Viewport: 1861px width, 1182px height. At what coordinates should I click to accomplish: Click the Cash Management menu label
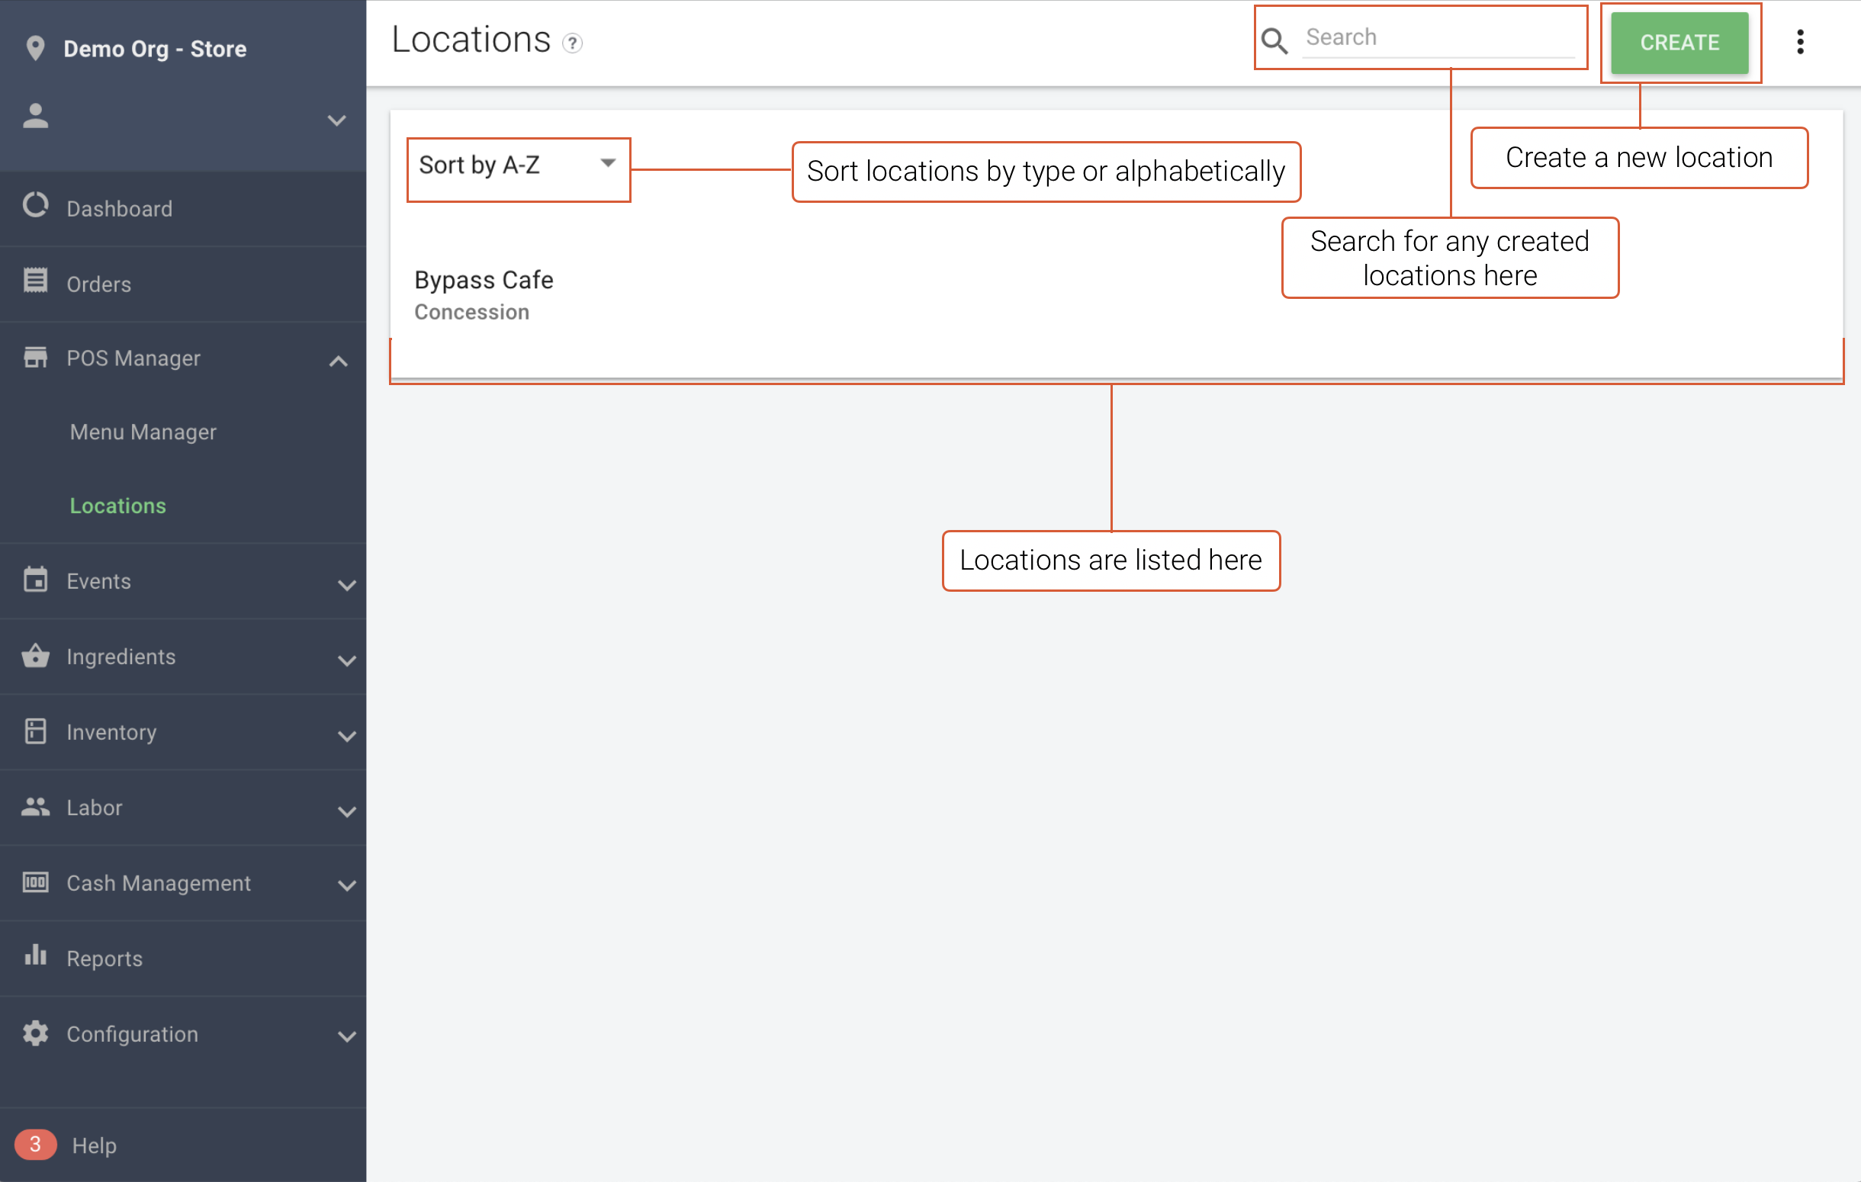coord(159,883)
